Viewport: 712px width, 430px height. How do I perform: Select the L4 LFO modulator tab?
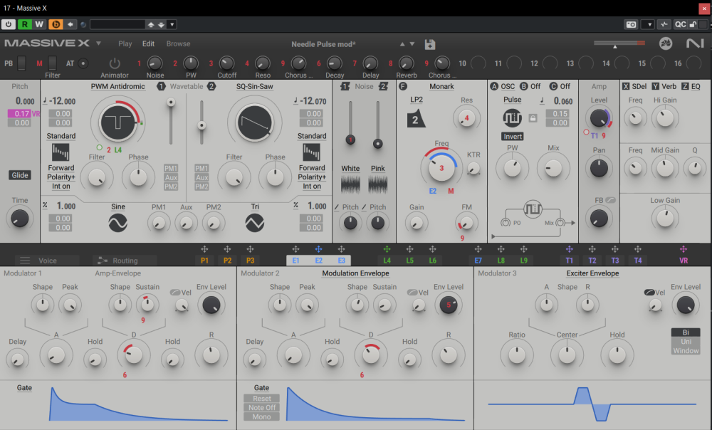[x=387, y=260]
